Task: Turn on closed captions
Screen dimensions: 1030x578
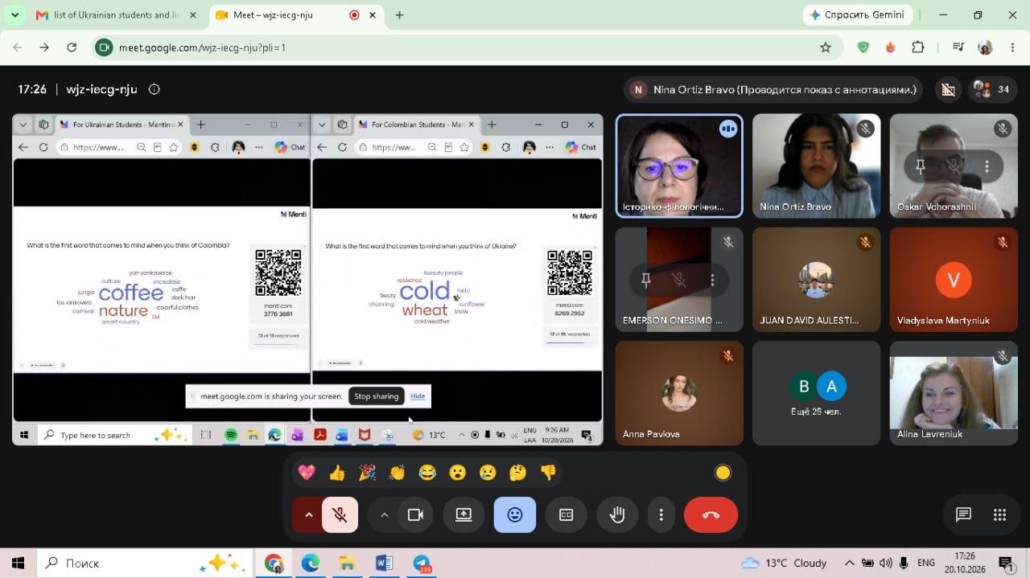Action: [566, 515]
